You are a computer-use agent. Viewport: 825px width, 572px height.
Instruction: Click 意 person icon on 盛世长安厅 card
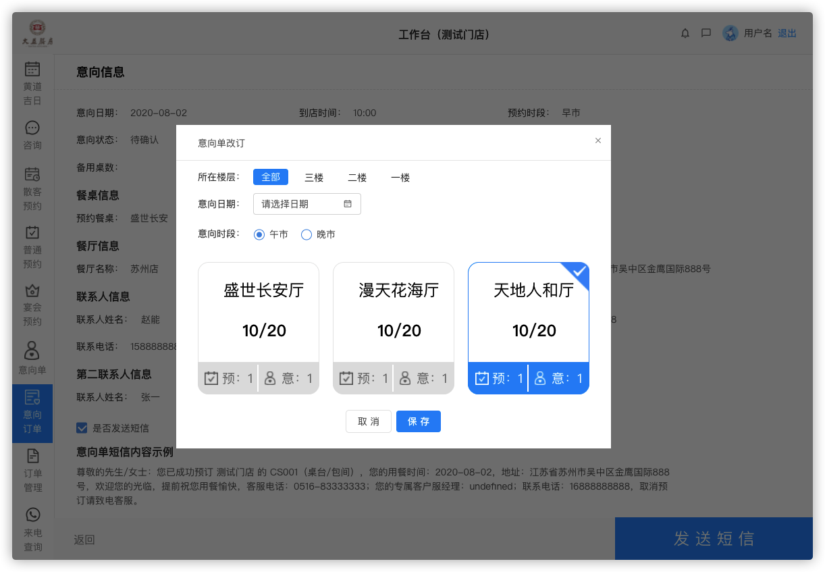270,378
